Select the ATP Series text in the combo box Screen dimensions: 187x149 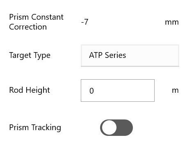[x=107, y=55]
